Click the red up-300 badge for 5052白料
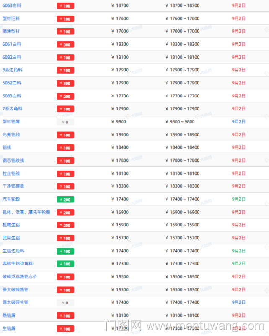 pyautogui.click(x=65, y=83)
